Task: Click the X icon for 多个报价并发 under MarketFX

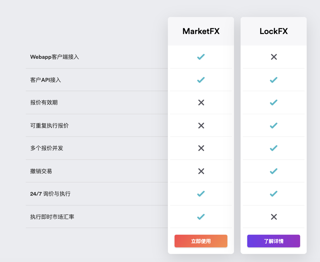Action: coord(201,148)
